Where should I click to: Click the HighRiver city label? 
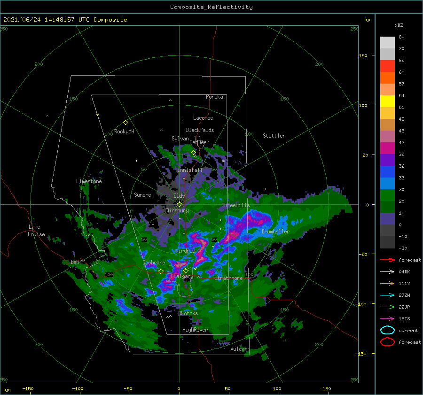tap(195, 330)
